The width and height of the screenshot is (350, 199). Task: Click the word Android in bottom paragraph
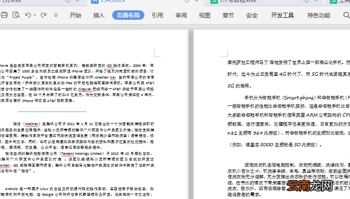(x=11, y=189)
